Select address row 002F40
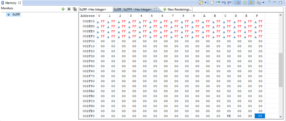 (x=89, y=61)
